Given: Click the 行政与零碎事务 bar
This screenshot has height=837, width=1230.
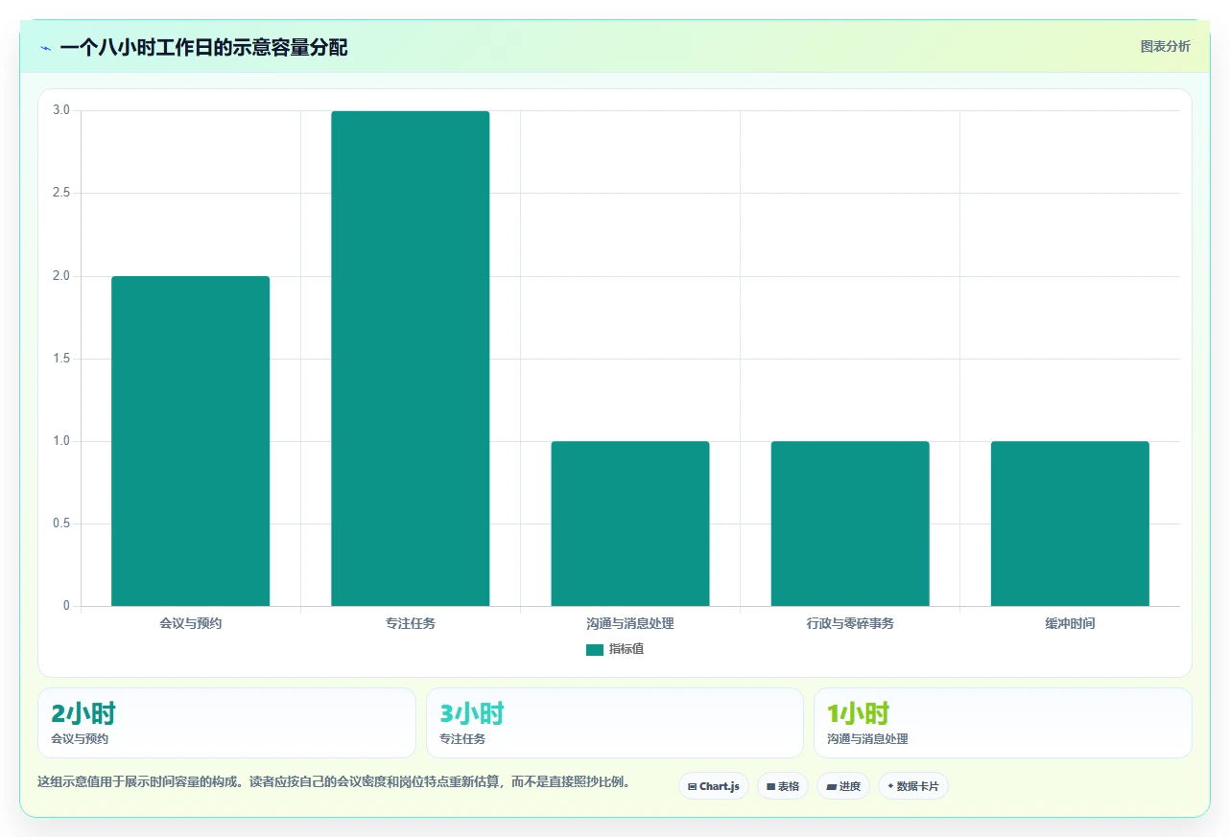Looking at the screenshot, I should (x=850, y=523).
